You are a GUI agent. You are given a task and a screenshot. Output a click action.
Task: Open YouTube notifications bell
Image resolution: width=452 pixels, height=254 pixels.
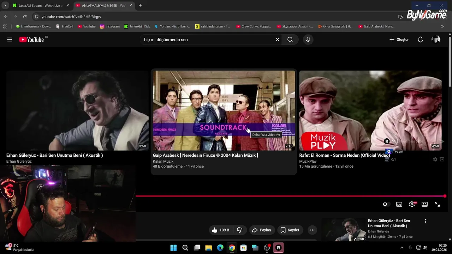(x=420, y=40)
